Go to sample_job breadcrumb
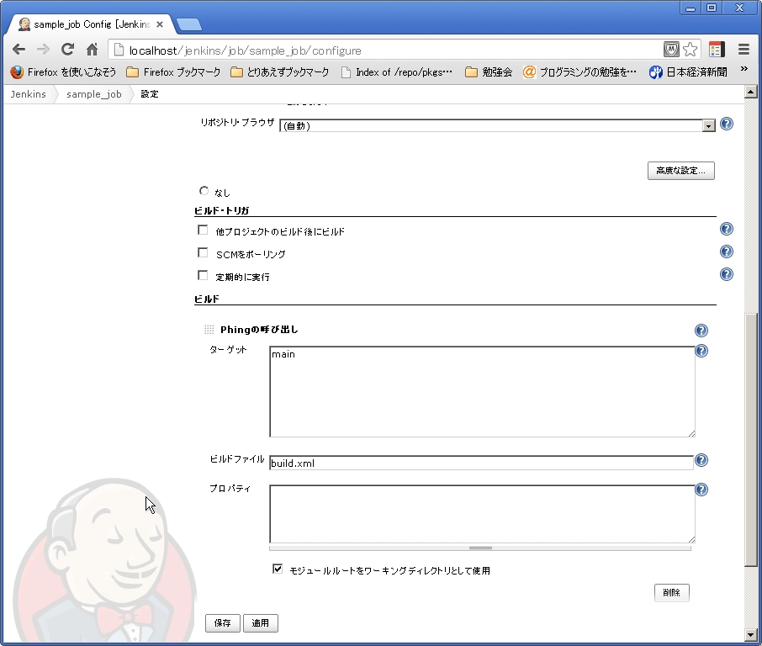Viewport: 762px width, 646px height. [x=94, y=94]
